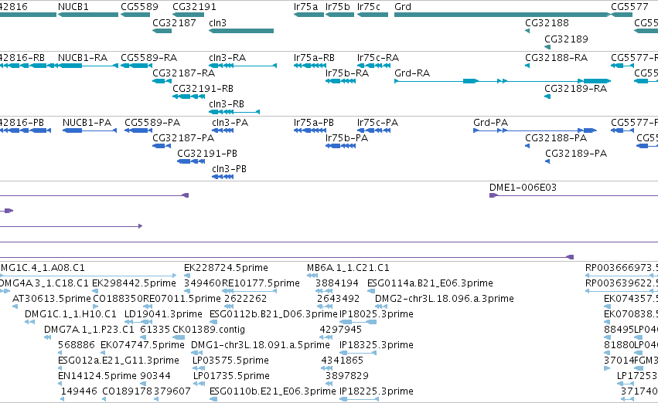Viewport: 658px width, 403px height.
Task: Select the Ir75b-PA protein label
Action: [346, 138]
